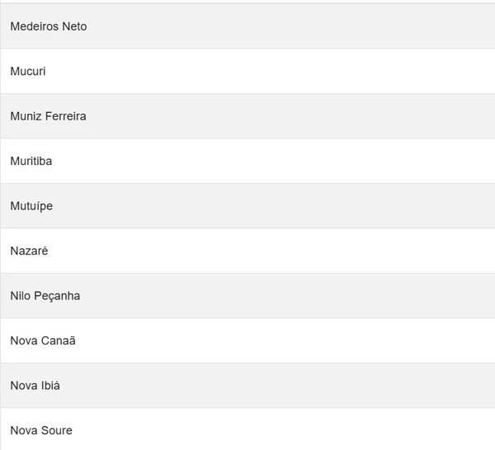The image size is (495, 450).
Task: Click the Nova Canaã entry
Action: tap(247, 340)
